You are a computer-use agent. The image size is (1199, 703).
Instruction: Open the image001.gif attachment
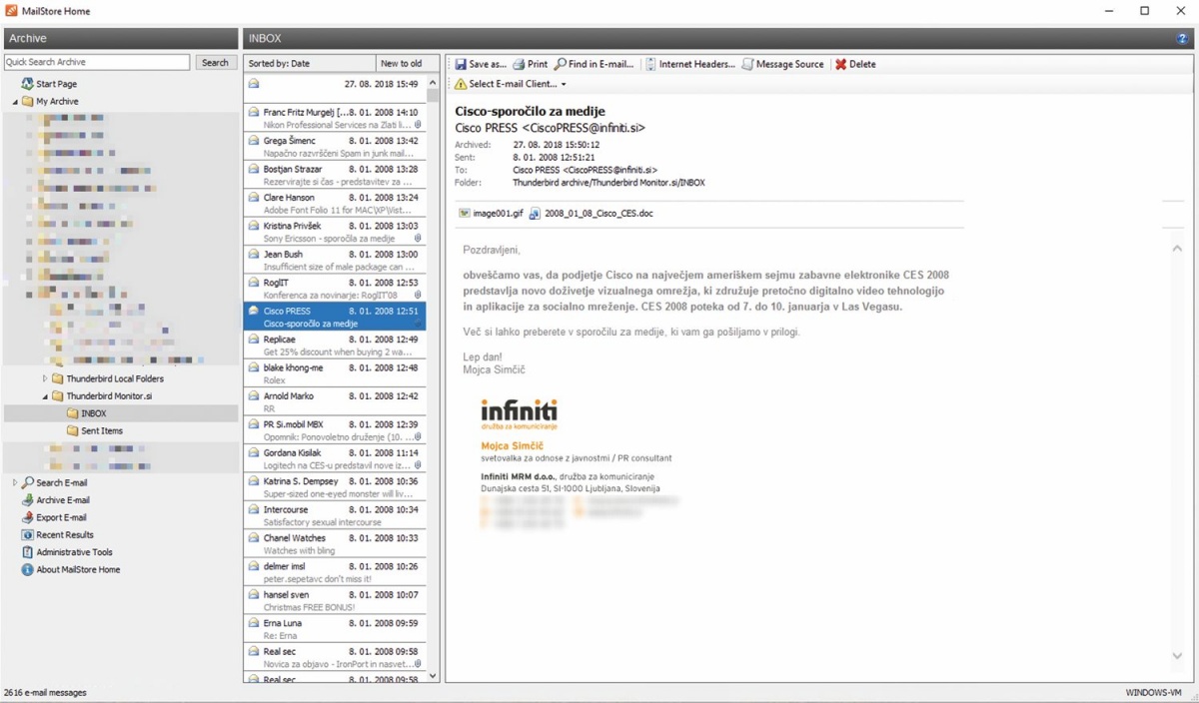coord(491,214)
